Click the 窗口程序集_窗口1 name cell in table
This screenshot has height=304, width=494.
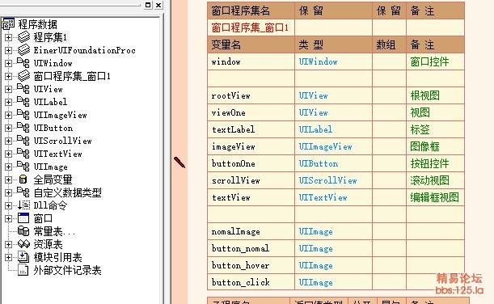click(251, 27)
